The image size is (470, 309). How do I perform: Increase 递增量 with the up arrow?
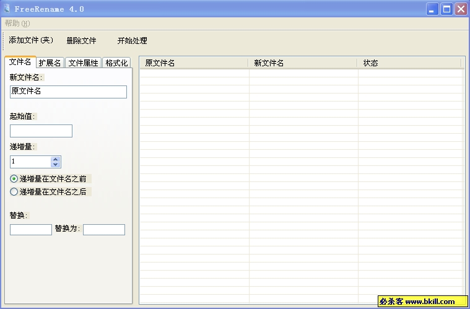56,159
